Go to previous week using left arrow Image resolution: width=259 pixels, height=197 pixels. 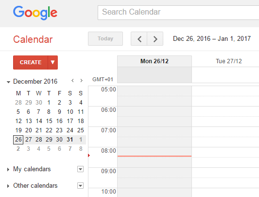139,39
